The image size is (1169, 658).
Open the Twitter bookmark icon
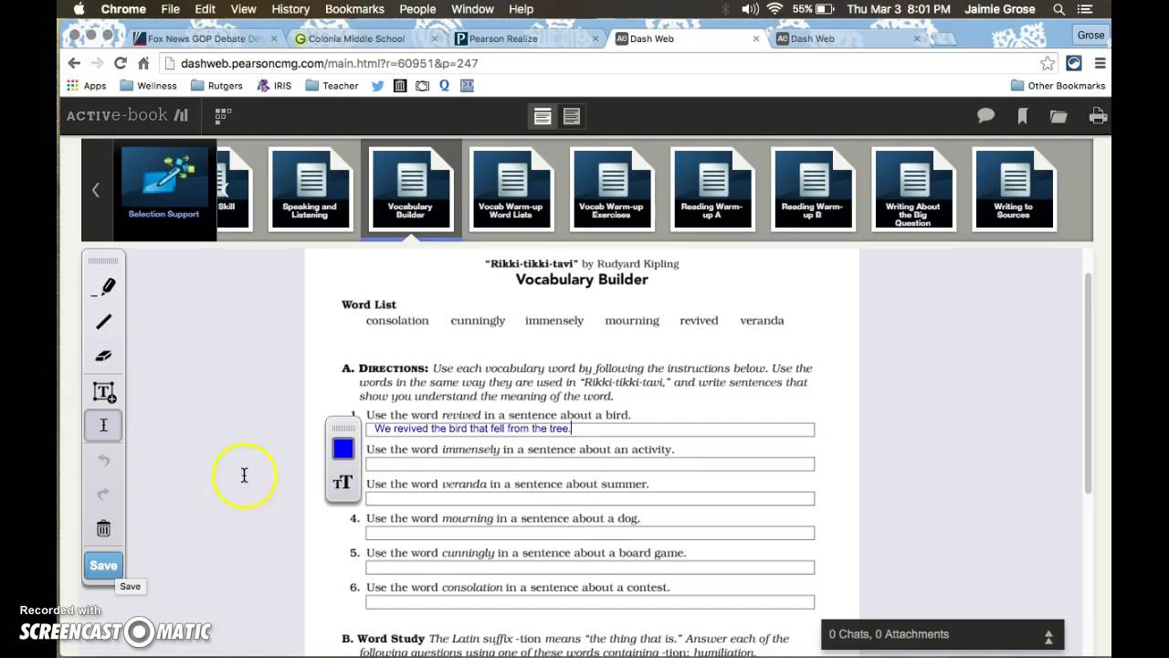point(377,85)
